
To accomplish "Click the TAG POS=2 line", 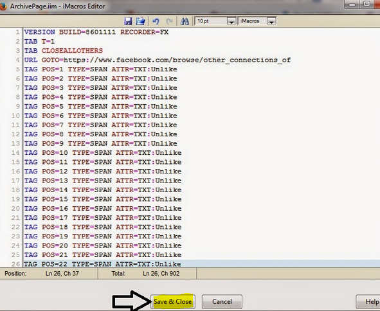I will coord(100,78).
